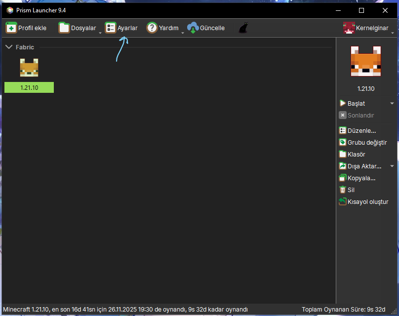
Task: Click the Grubu değiştir label
Action: click(367, 143)
